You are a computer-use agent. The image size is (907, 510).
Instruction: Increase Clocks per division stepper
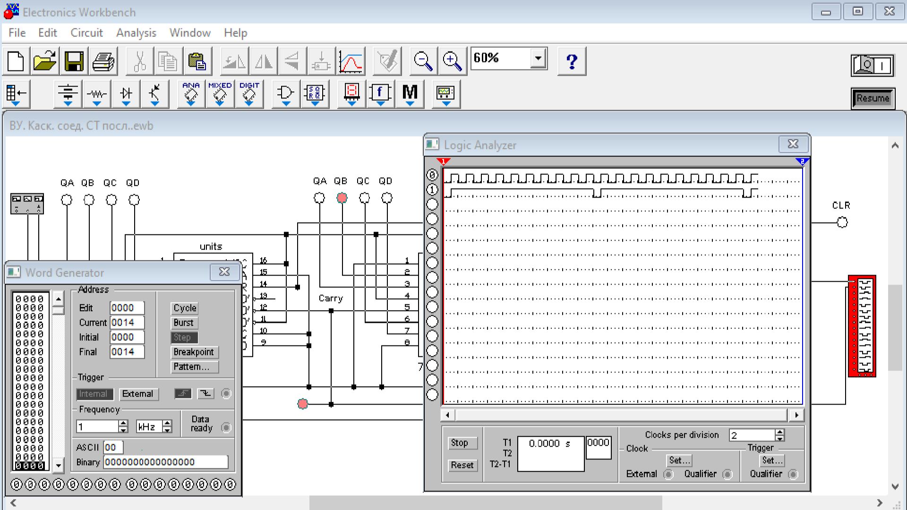point(780,432)
